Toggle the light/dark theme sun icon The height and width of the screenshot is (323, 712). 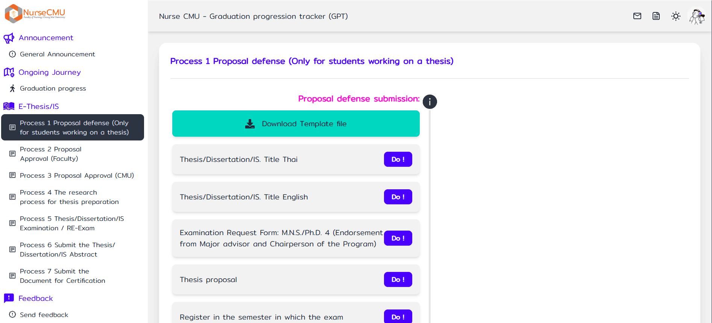click(x=676, y=16)
